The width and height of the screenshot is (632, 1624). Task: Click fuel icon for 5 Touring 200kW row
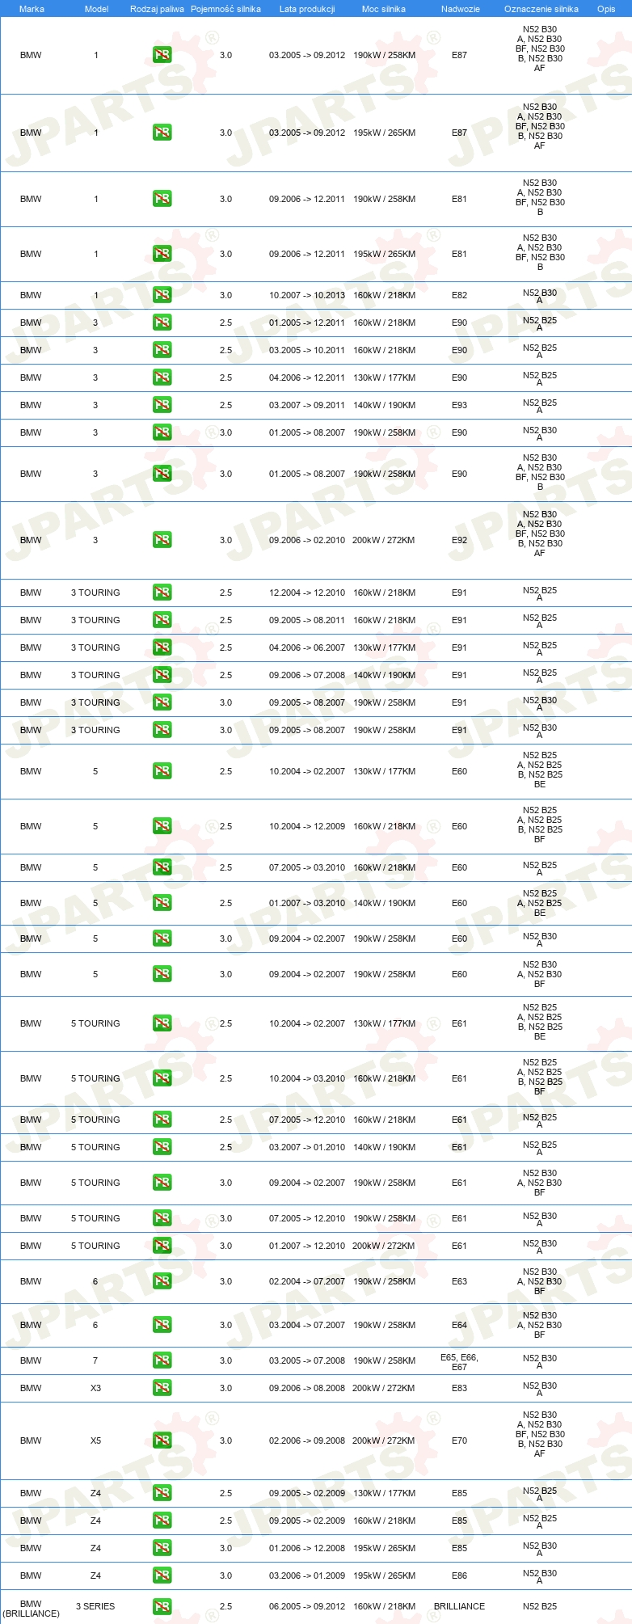[x=162, y=1246]
